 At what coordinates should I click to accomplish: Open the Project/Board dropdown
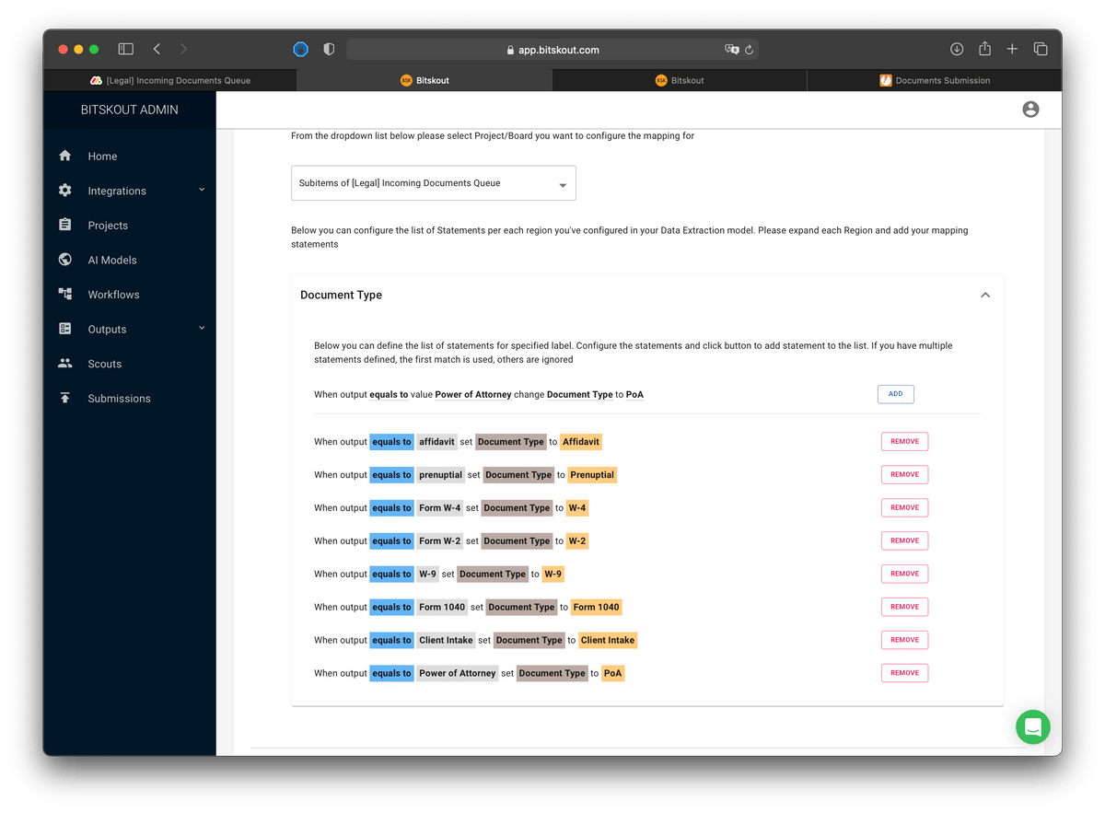click(434, 183)
